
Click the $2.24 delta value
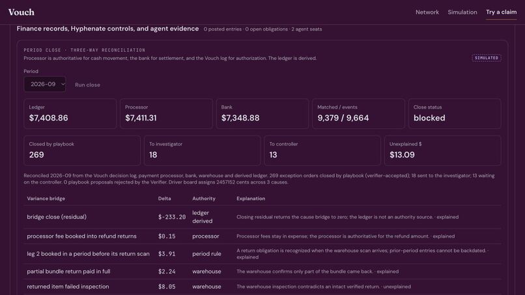167,272
